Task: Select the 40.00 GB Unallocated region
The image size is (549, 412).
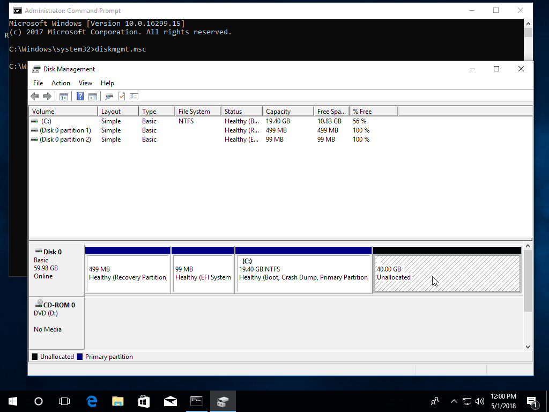Action: coord(447,274)
